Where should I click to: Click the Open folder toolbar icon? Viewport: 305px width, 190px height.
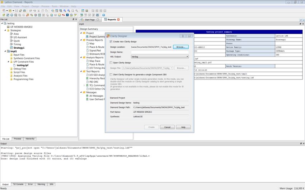coord(10,11)
